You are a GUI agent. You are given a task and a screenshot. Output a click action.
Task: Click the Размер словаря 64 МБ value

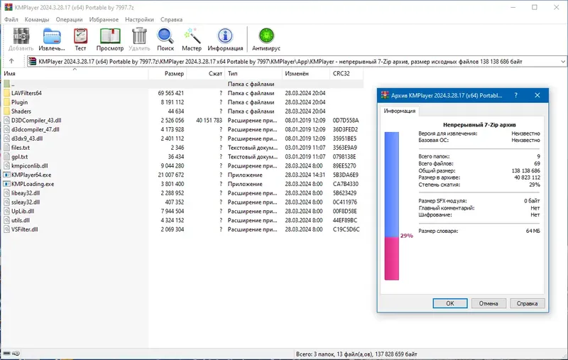point(533,231)
